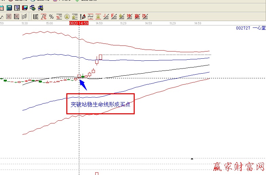
Task: Select the circled gold 金 tool
Action: (67, 17)
